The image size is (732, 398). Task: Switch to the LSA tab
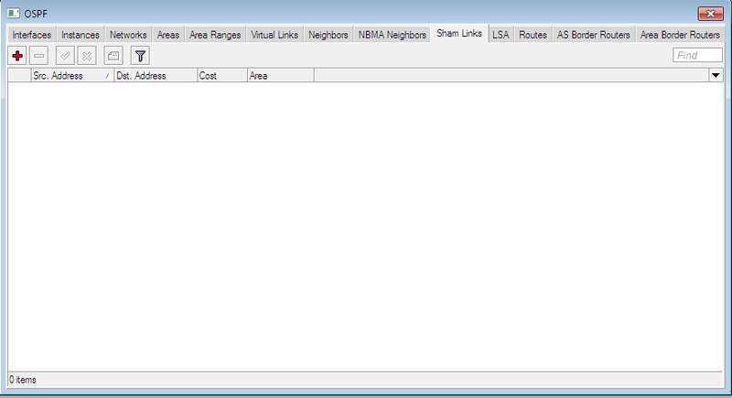click(501, 35)
